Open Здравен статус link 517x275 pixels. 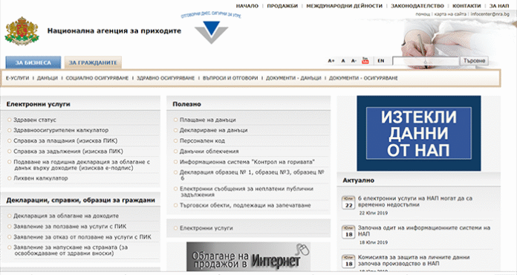(35, 120)
